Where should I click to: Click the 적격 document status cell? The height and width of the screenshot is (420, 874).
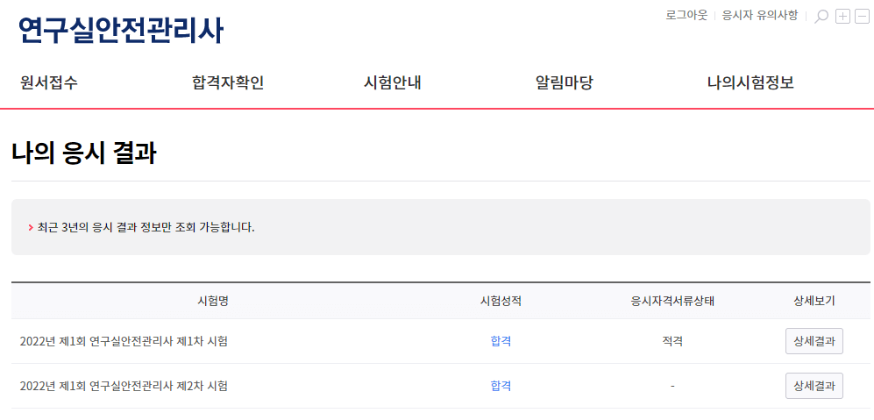672,341
